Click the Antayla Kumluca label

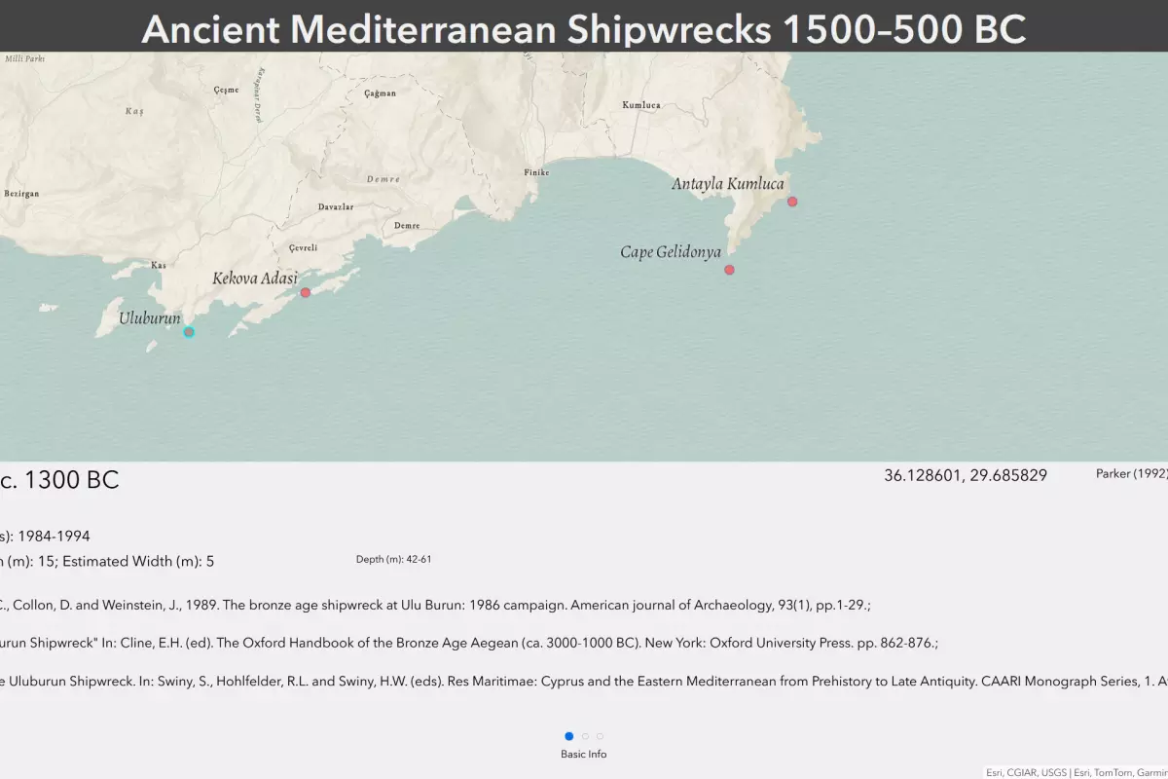pyautogui.click(x=727, y=183)
